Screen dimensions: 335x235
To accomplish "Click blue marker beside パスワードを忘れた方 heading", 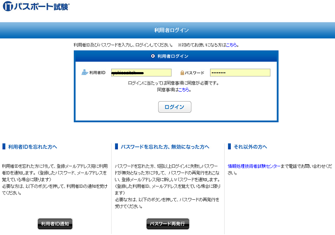I will click(116, 147).
